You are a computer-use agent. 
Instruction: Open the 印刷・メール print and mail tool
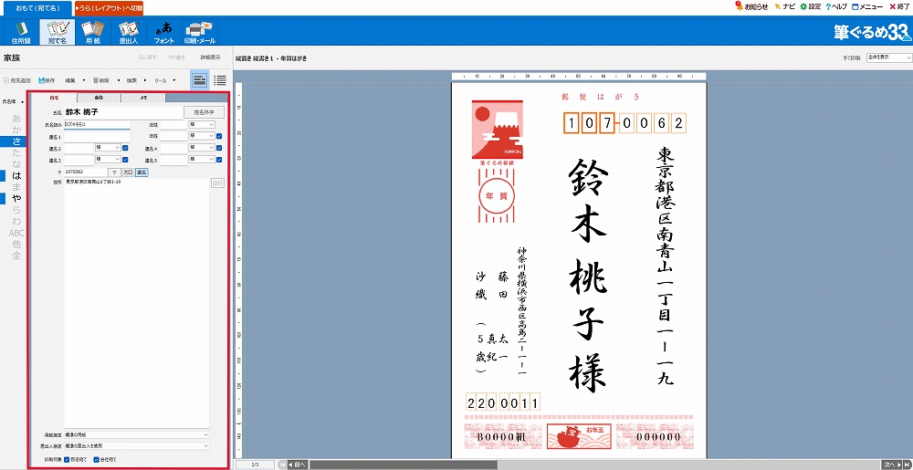click(200, 32)
